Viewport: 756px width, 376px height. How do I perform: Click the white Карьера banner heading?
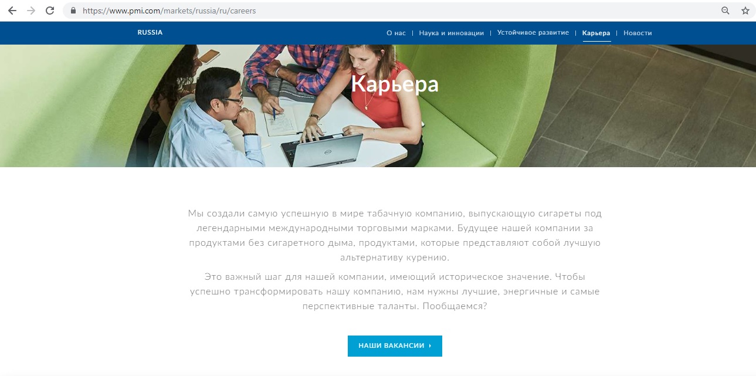pos(395,84)
